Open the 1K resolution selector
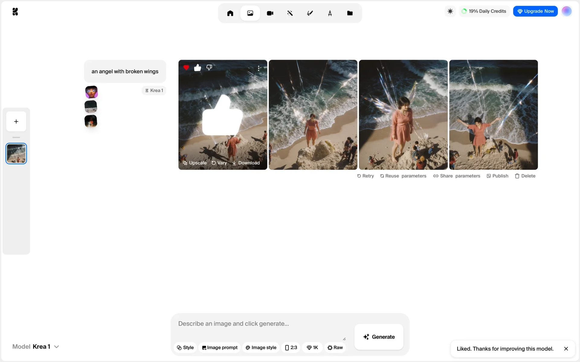The image size is (580, 362). point(312,348)
